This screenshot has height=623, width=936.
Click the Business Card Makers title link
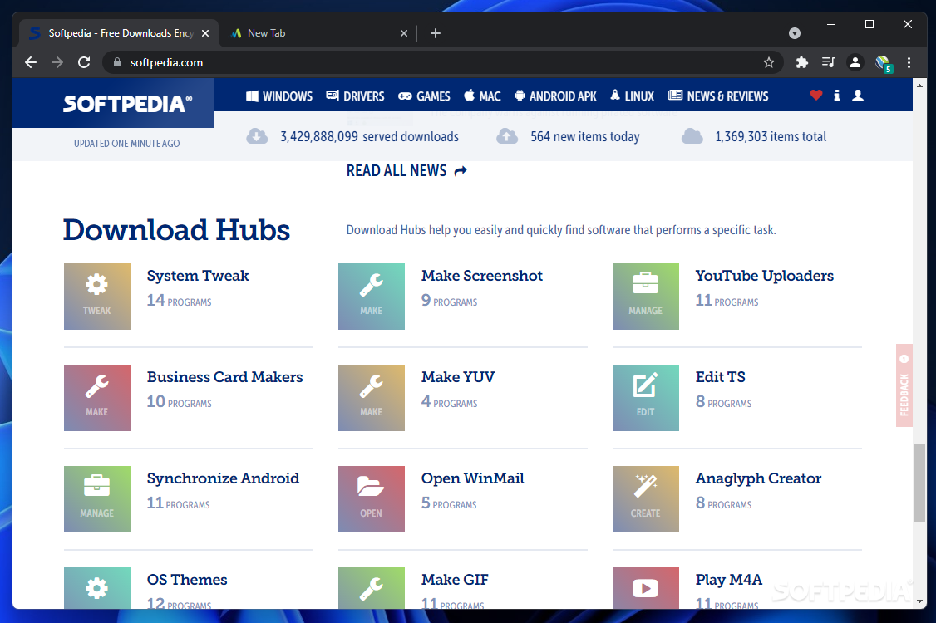[224, 377]
